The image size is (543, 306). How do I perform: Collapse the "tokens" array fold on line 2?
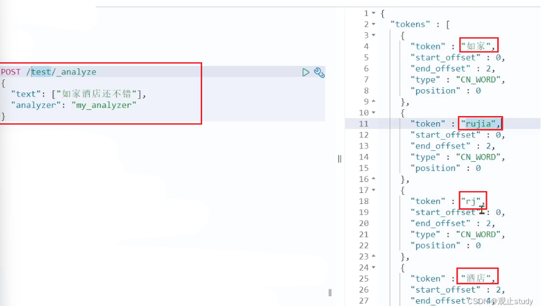pyautogui.click(x=374, y=24)
